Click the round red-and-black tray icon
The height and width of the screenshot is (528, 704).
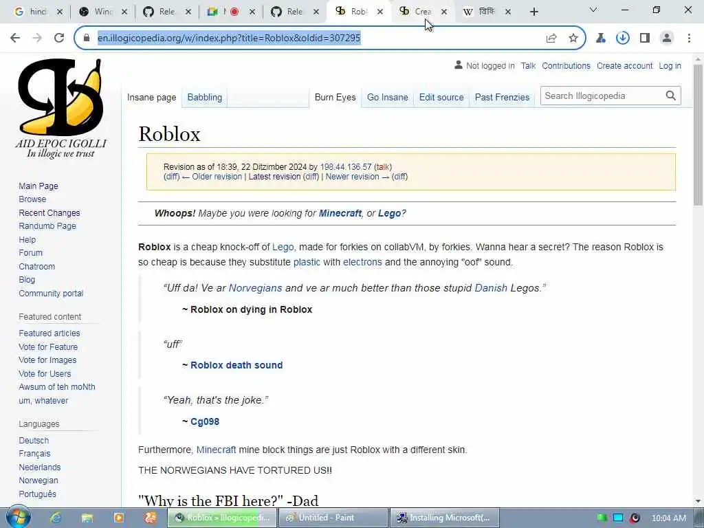click(x=635, y=518)
